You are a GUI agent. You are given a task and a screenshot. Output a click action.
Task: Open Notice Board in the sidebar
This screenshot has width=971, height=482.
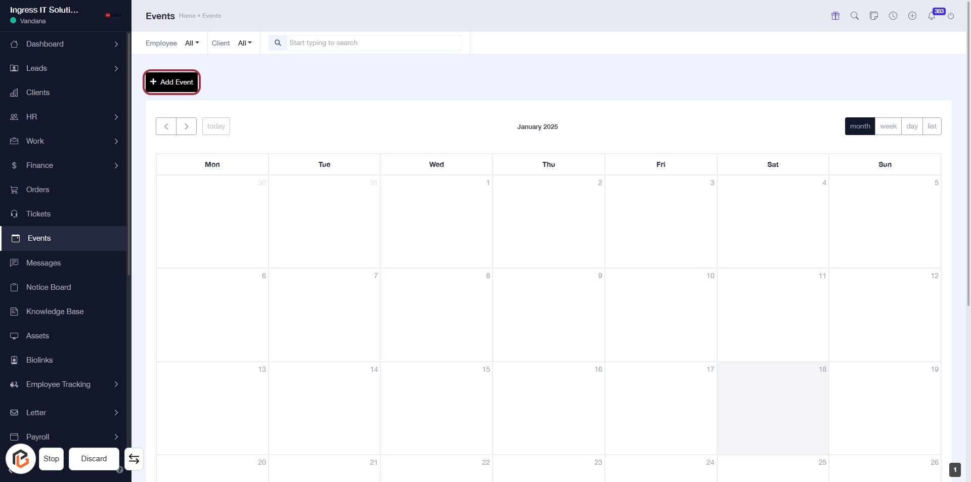pos(49,287)
